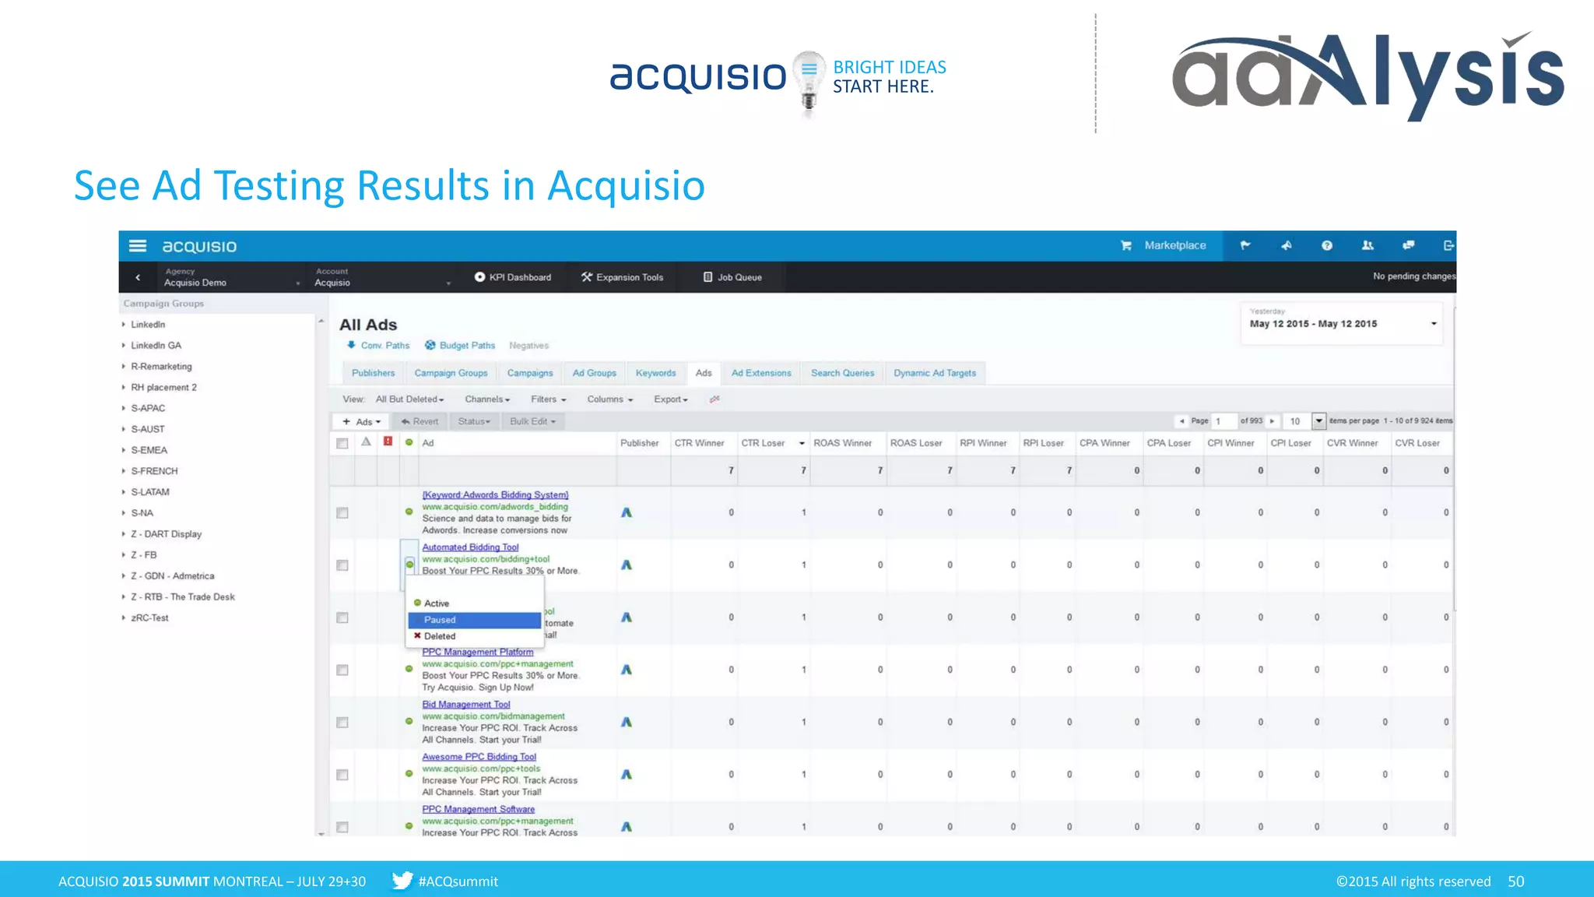1594x897 pixels.
Task: Click AdWords icon for Bid Management Tool row
Action: tap(627, 722)
